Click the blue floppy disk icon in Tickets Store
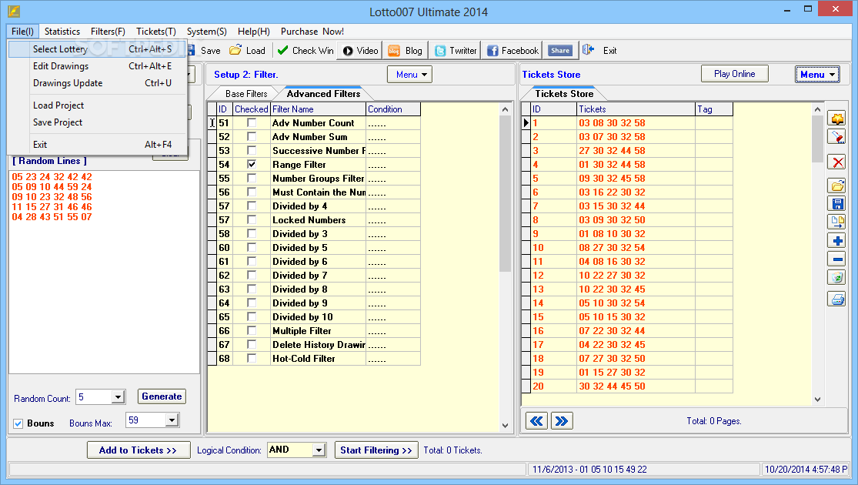The width and height of the screenshot is (858, 485). click(x=836, y=204)
